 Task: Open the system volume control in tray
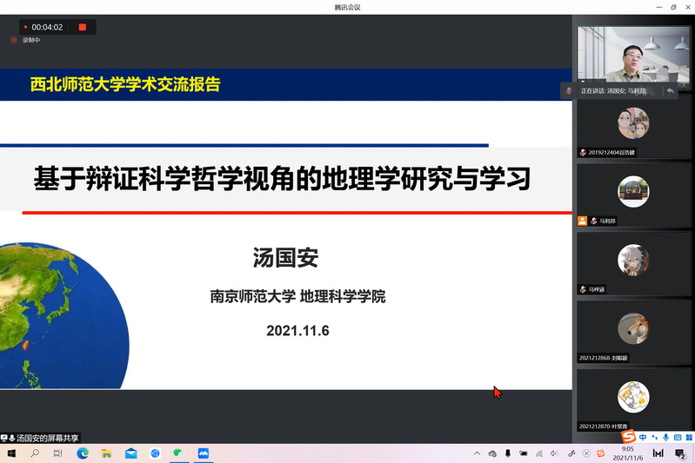(x=554, y=453)
